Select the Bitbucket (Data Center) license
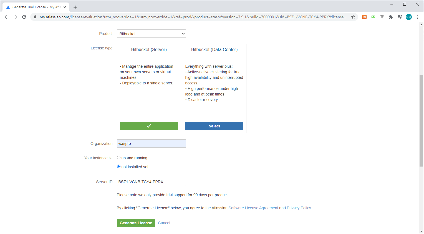 pyautogui.click(x=214, y=126)
